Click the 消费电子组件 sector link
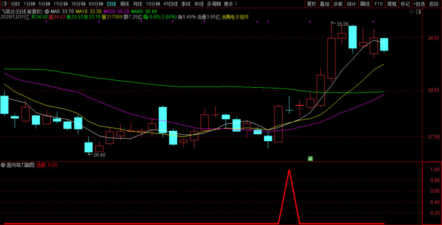442x225 pixels. [x=235, y=17]
